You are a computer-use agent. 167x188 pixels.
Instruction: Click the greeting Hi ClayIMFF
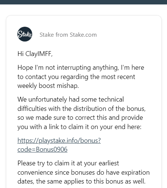(x=35, y=54)
